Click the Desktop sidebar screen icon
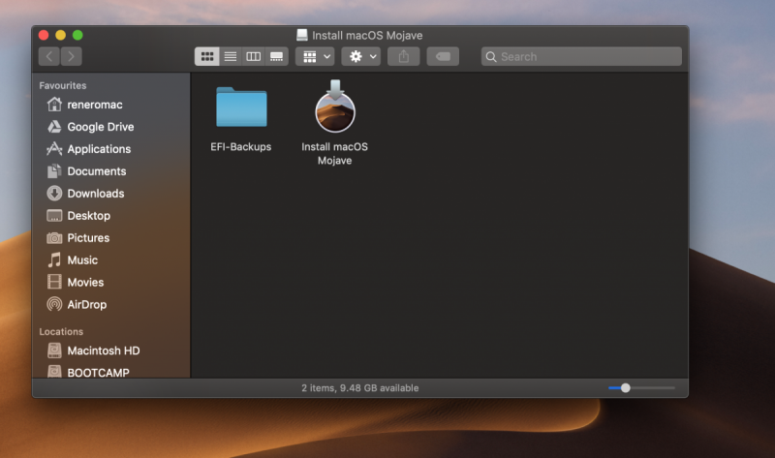The image size is (775, 458). point(54,216)
